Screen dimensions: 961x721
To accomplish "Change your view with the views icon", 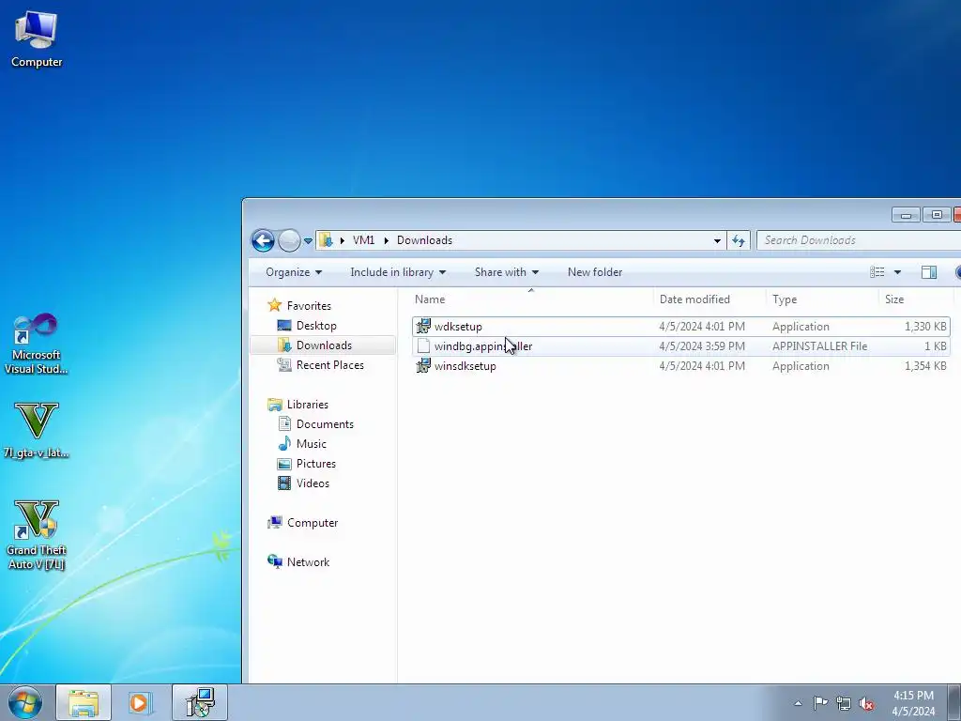I will point(877,272).
